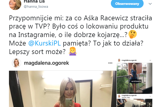Open three-dot menu on Venice post
This screenshot has width=160, height=107.
(x=150, y=96)
